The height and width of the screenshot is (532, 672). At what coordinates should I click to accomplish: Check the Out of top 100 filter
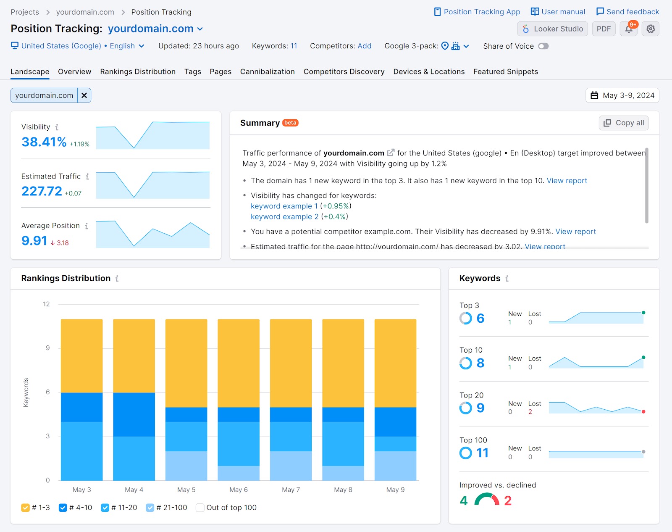click(199, 508)
